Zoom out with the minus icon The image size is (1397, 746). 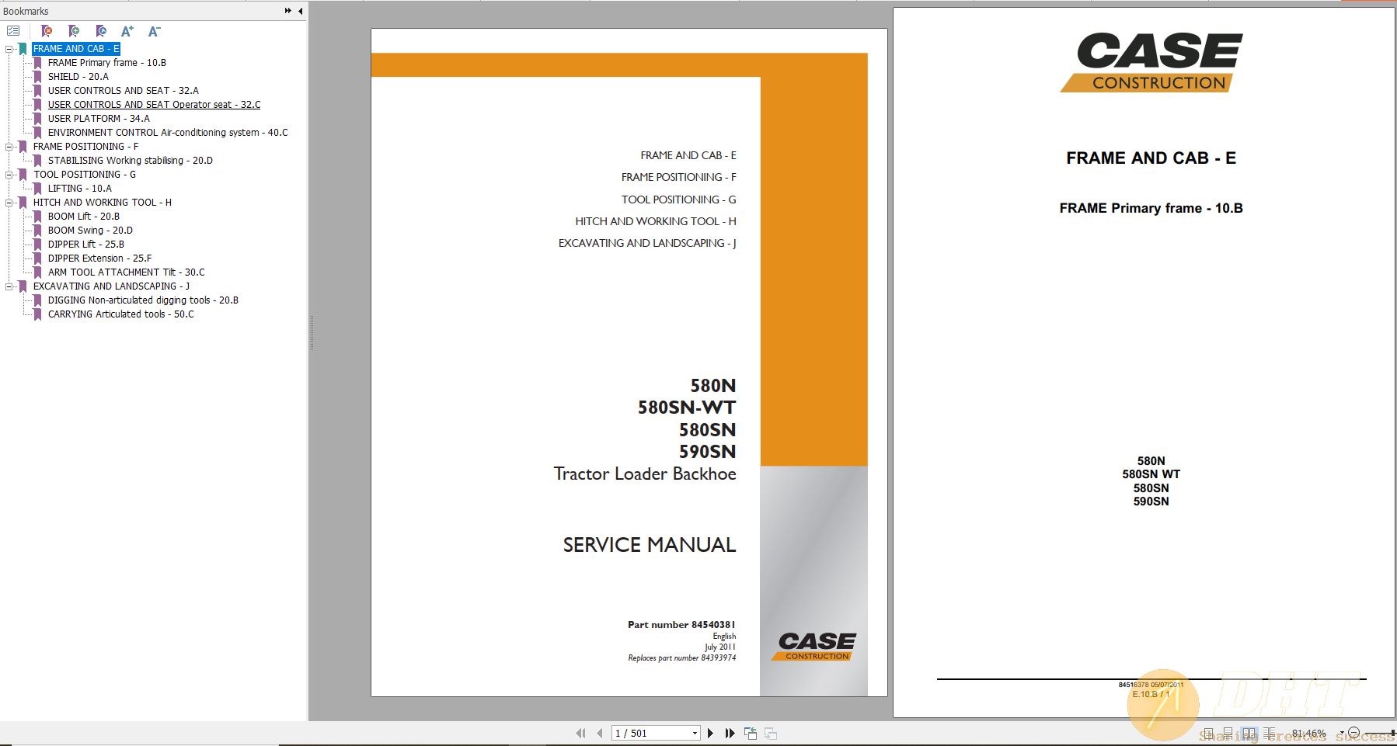[x=1354, y=734]
